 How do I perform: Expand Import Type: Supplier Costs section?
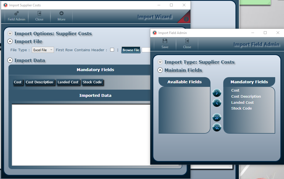click(160, 62)
